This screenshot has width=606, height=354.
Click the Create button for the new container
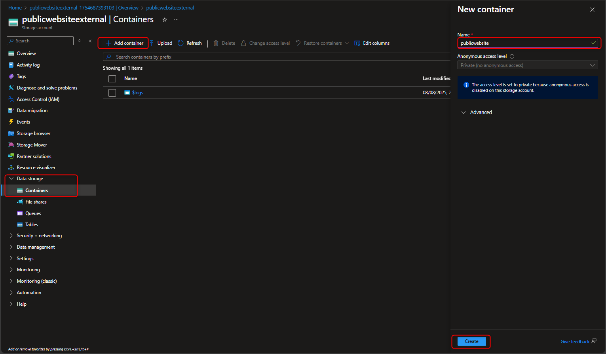pyautogui.click(x=471, y=341)
